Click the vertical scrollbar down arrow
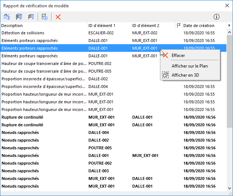Image resolution: width=233 pixels, height=196 pixels. [x=229, y=188]
